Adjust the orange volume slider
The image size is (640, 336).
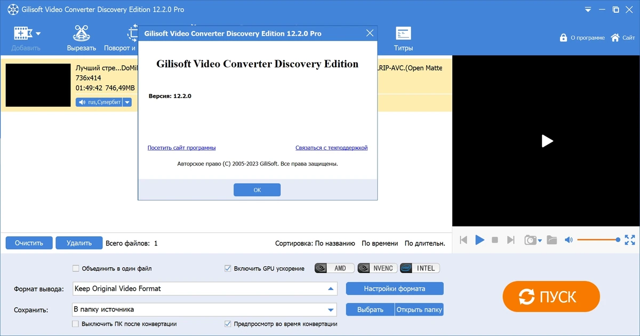click(x=598, y=240)
